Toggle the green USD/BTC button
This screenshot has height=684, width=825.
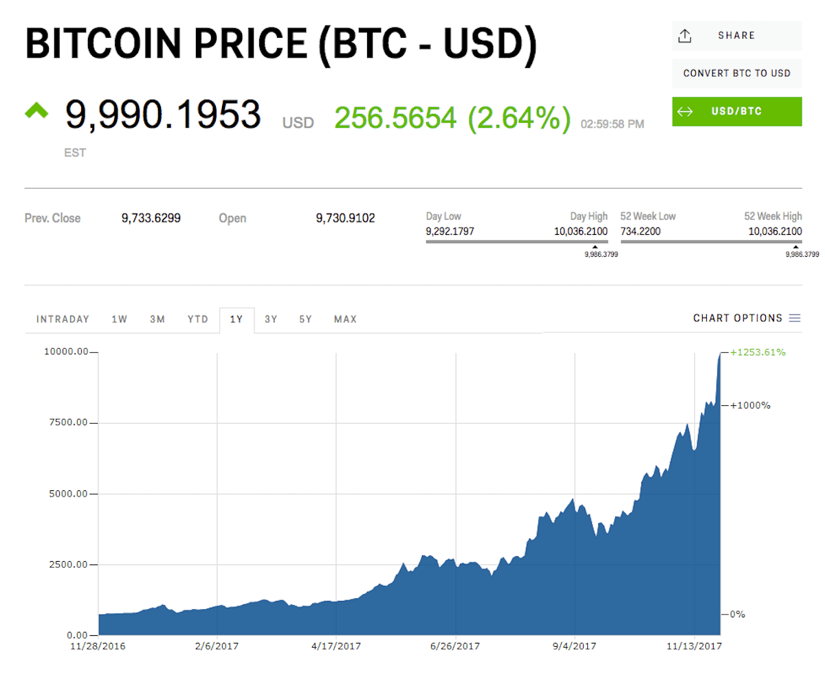click(x=737, y=112)
